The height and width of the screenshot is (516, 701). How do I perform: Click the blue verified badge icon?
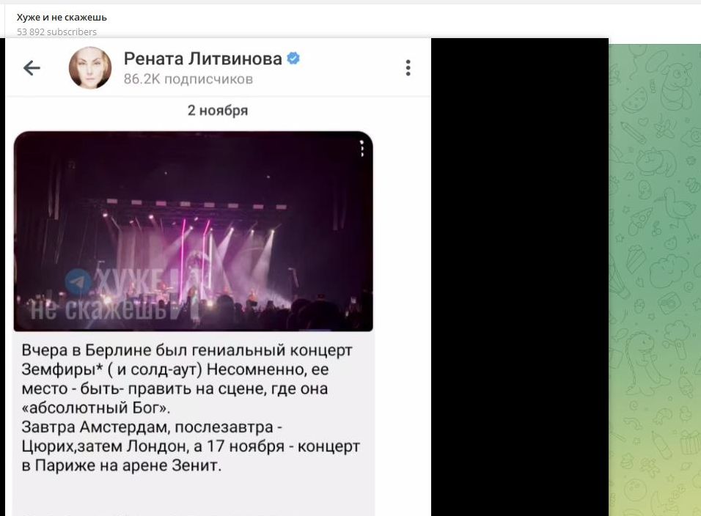click(x=293, y=58)
